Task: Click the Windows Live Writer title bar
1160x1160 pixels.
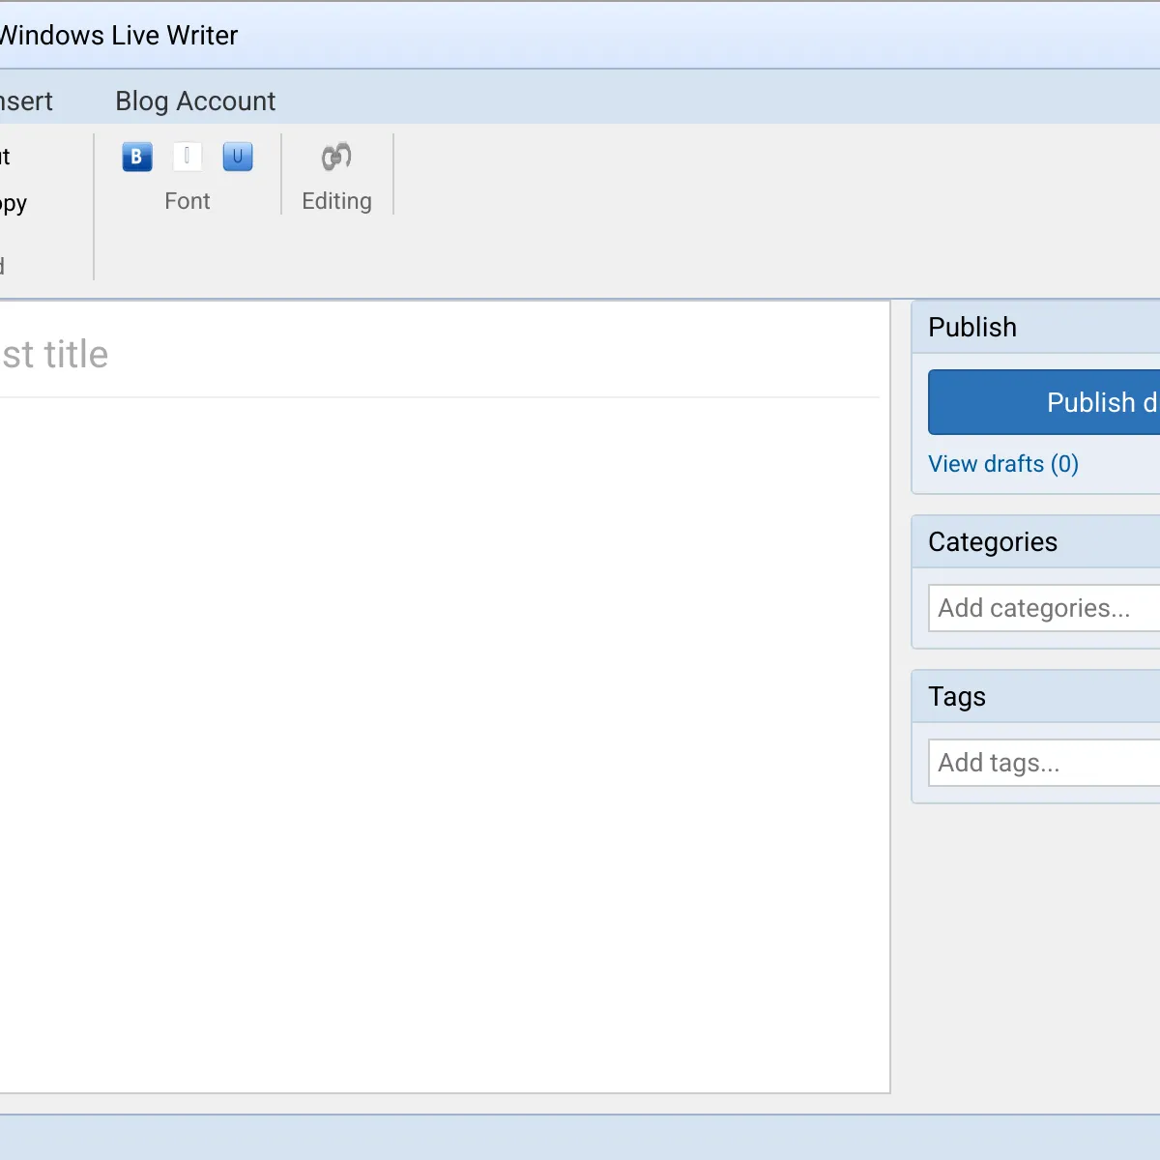Action: coord(580,36)
